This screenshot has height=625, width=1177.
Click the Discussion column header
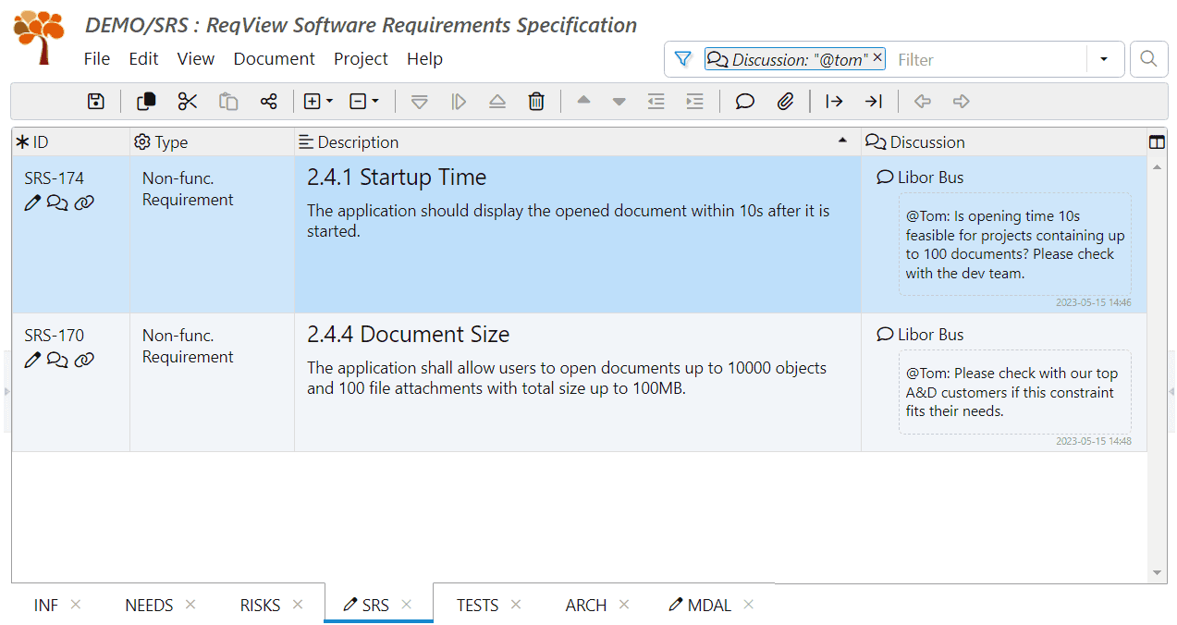click(1003, 141)
